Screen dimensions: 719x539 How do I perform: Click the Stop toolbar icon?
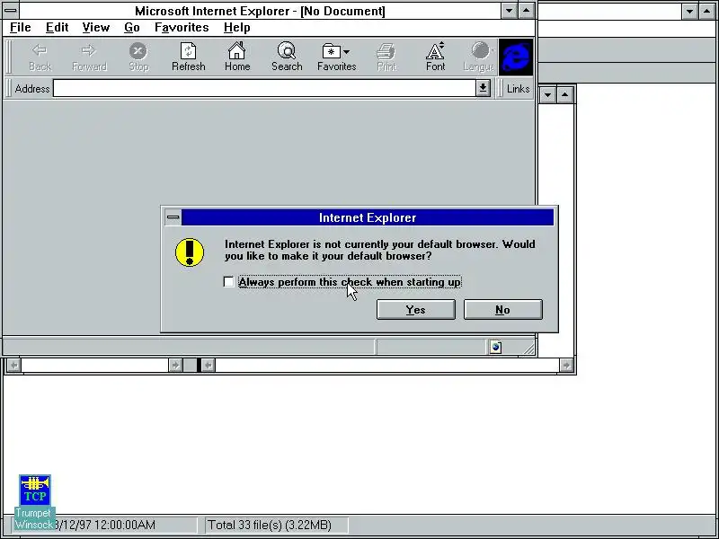[x=138, y=57]
